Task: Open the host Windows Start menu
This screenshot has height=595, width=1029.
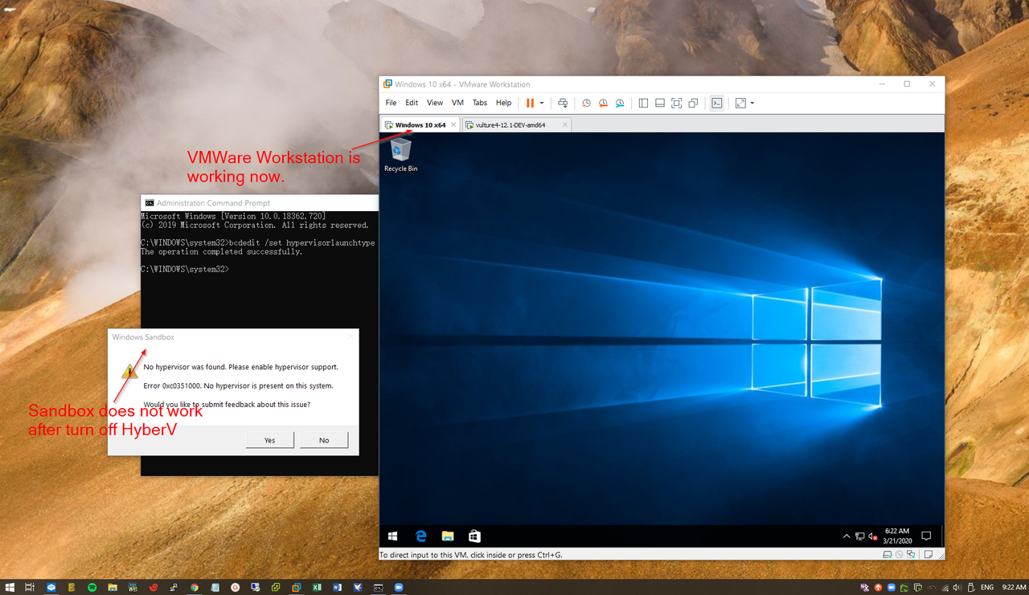Action: click(x=10, y=587)
